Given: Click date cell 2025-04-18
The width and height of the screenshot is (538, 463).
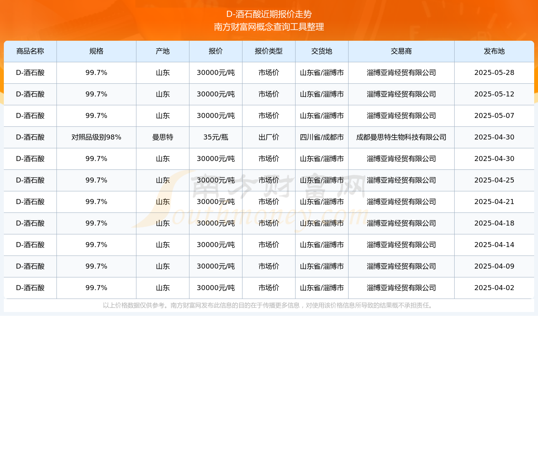Looking at the screenshot, I should [x=495, y=223].
